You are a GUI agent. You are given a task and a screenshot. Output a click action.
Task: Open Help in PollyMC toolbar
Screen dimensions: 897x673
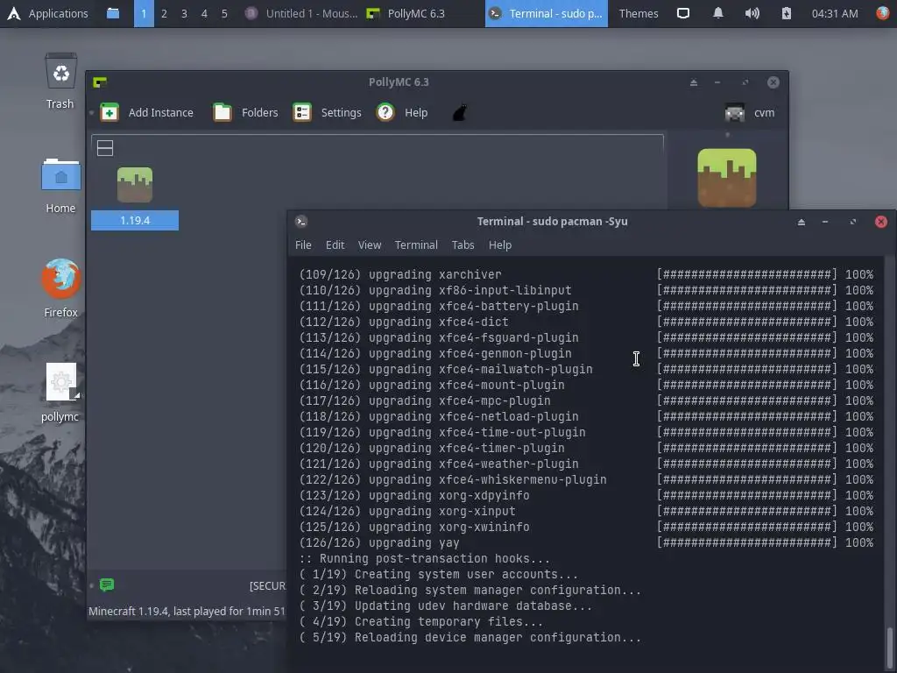[x=402, y=112]
